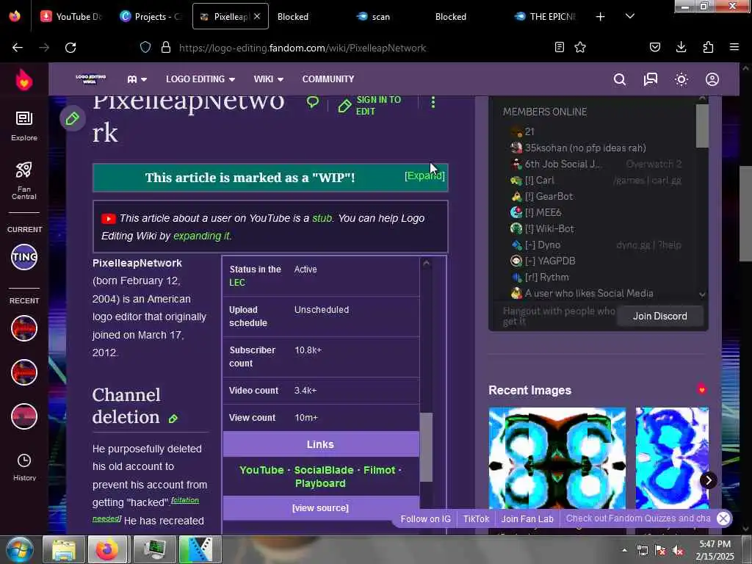Click the view source link

(x=320, y=508)
